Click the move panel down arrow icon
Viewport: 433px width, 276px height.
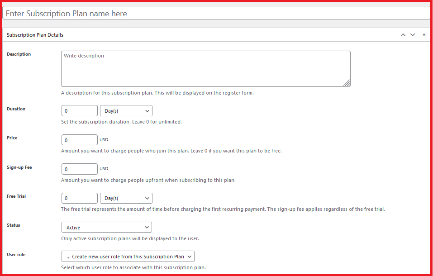[413, 35]
